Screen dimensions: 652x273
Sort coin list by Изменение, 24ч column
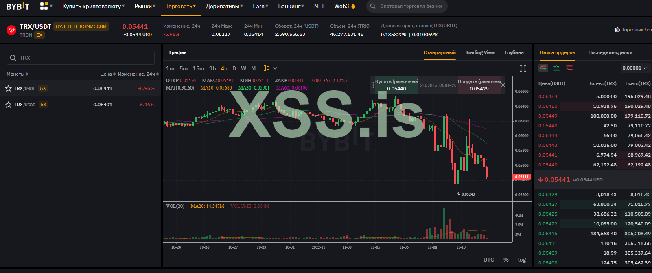[x=138, y=74]
